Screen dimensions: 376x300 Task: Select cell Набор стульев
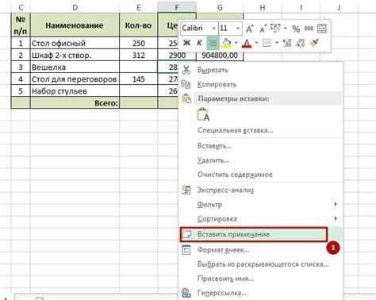pos(75,90)
